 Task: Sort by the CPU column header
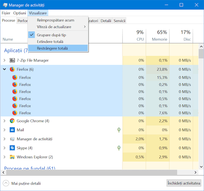point(134,36)
